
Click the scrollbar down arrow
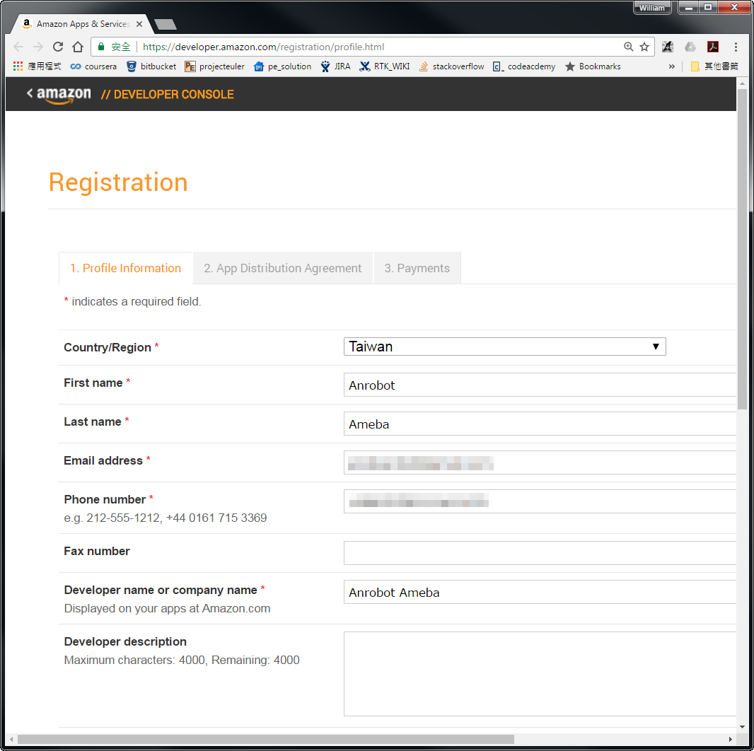coord(742,726)
